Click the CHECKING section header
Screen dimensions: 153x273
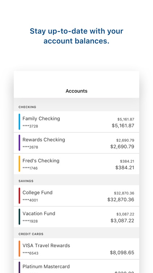[x=28, y=107]
